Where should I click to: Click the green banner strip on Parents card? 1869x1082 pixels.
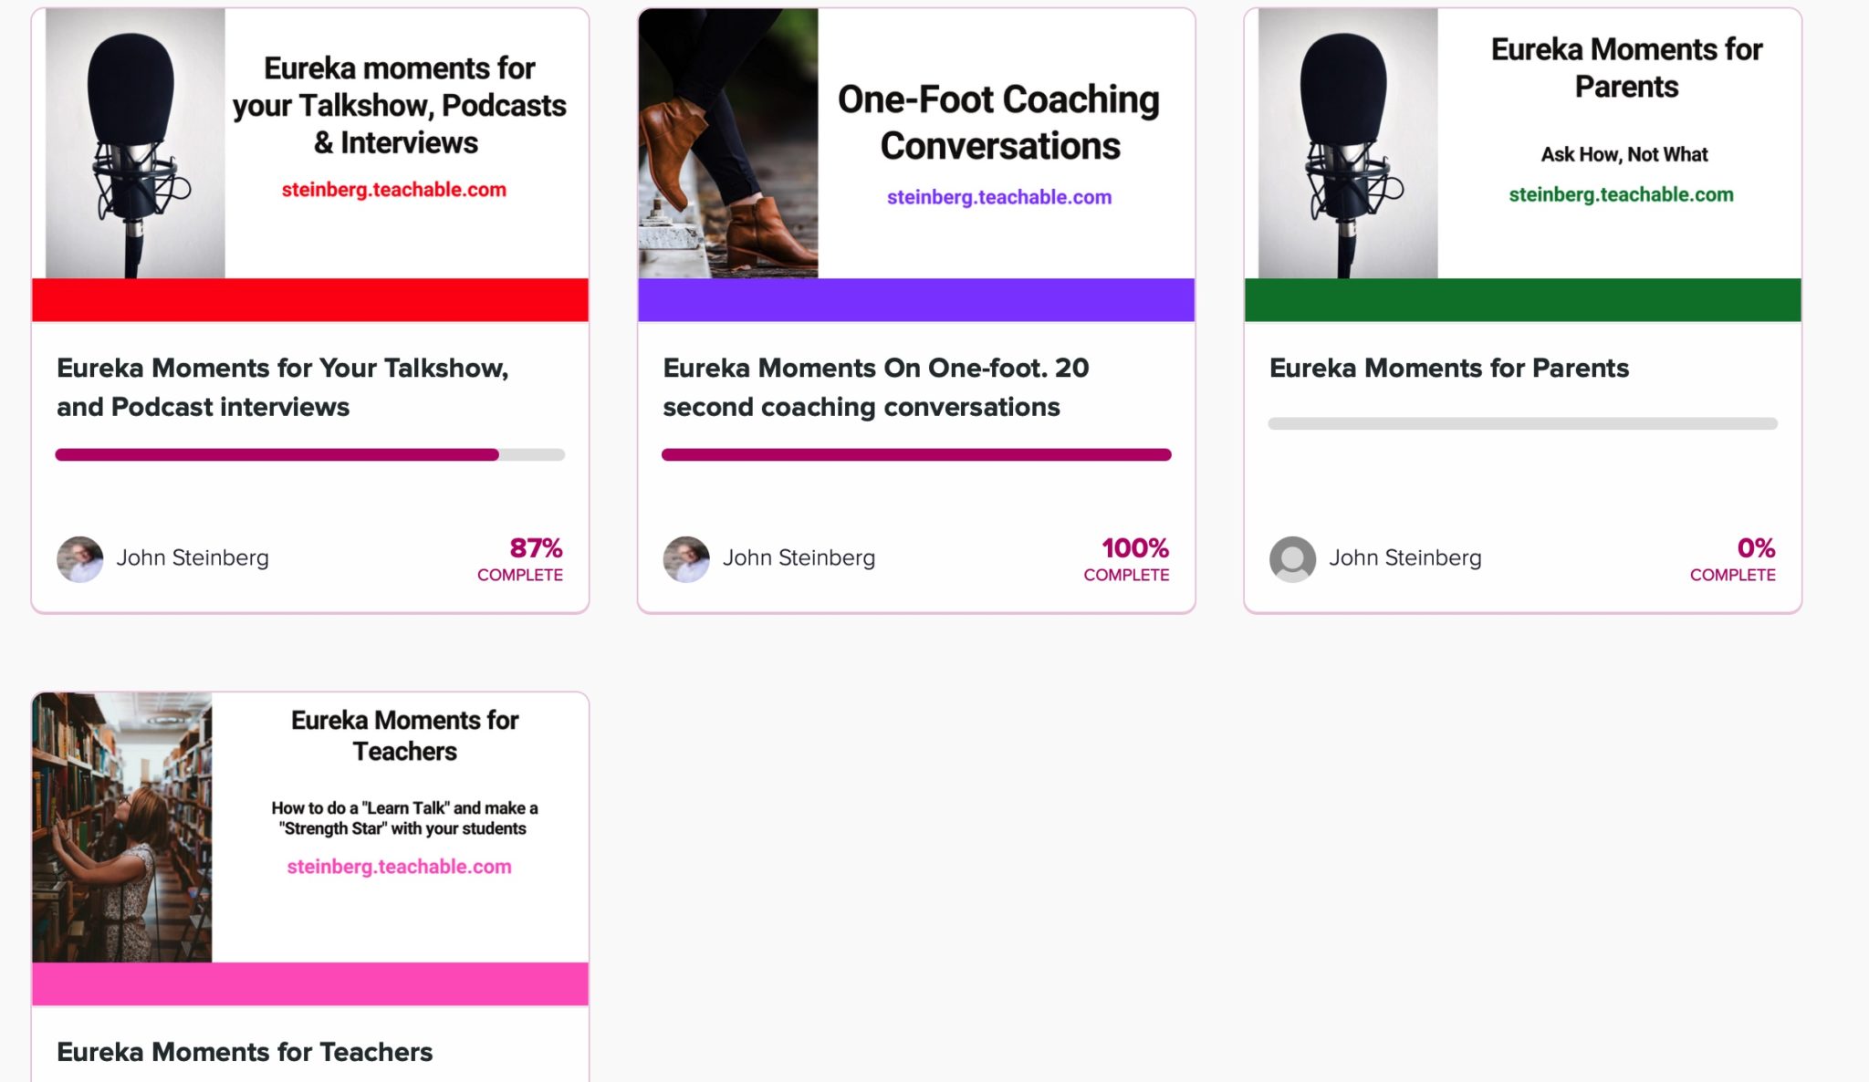(1523, 300)
